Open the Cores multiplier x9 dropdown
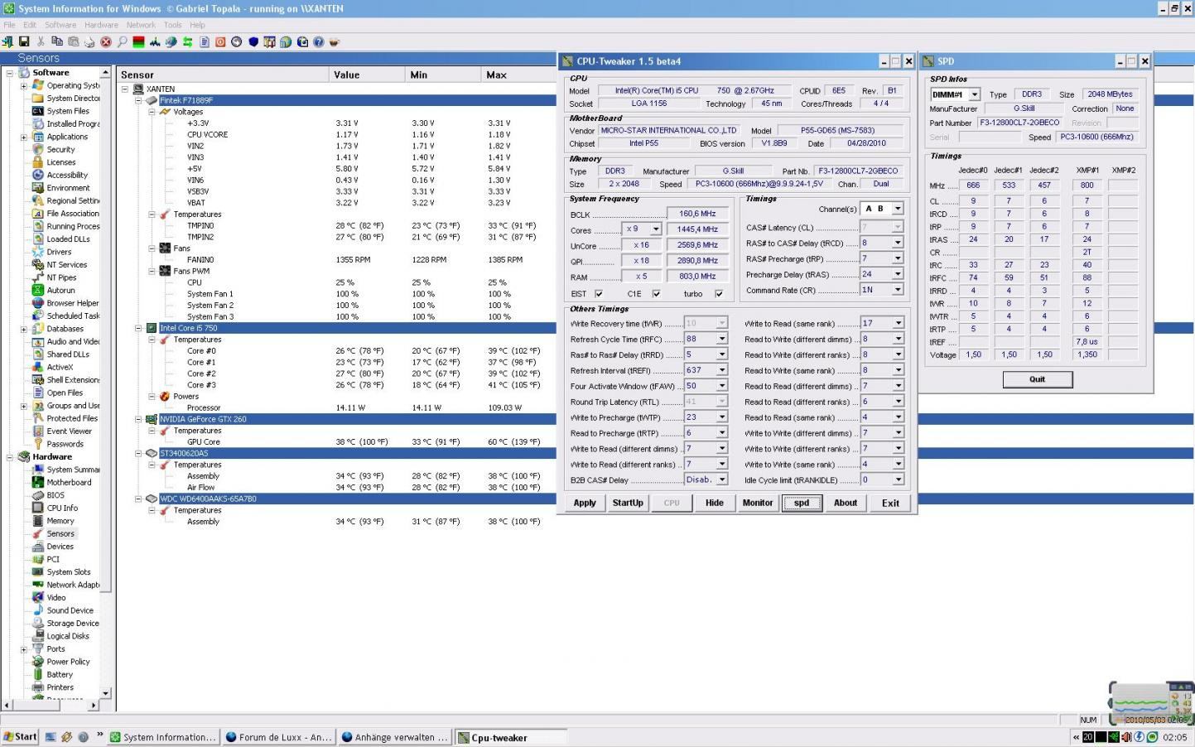The height and width of the screenshot is (747, 1195). (x=656, y=229)
